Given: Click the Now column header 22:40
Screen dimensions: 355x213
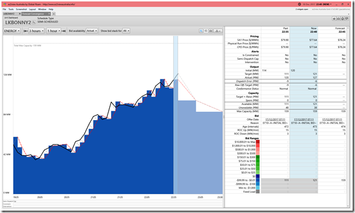Looking at the screenshot, I should (x=314, y=32).
